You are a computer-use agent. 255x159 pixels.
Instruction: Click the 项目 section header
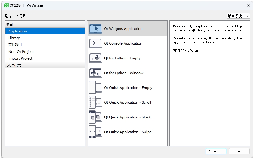coord(45,24)
